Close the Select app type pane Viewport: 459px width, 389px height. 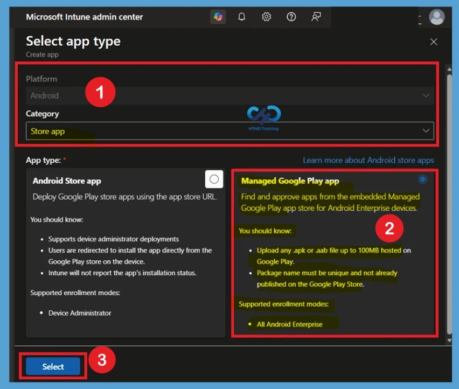click(434, 42)
